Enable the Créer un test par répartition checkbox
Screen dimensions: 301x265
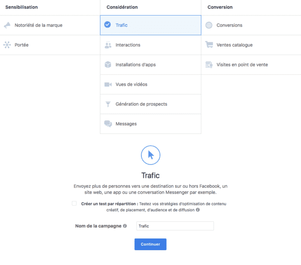pyautogui.click(x=74, y=203)
